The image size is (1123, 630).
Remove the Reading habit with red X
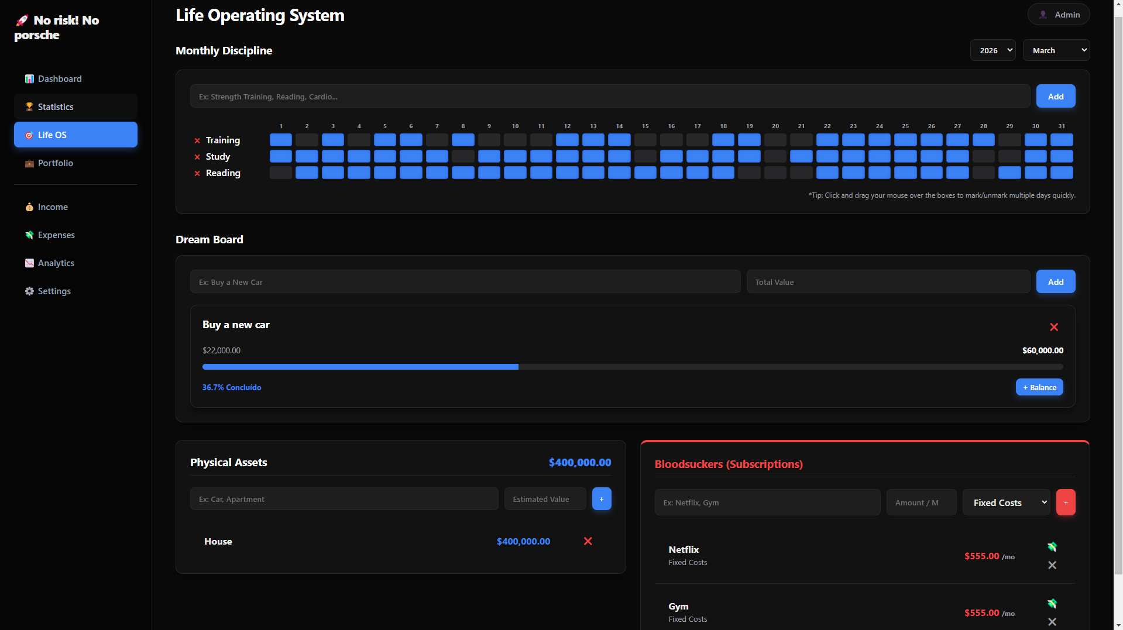(197, 173)
